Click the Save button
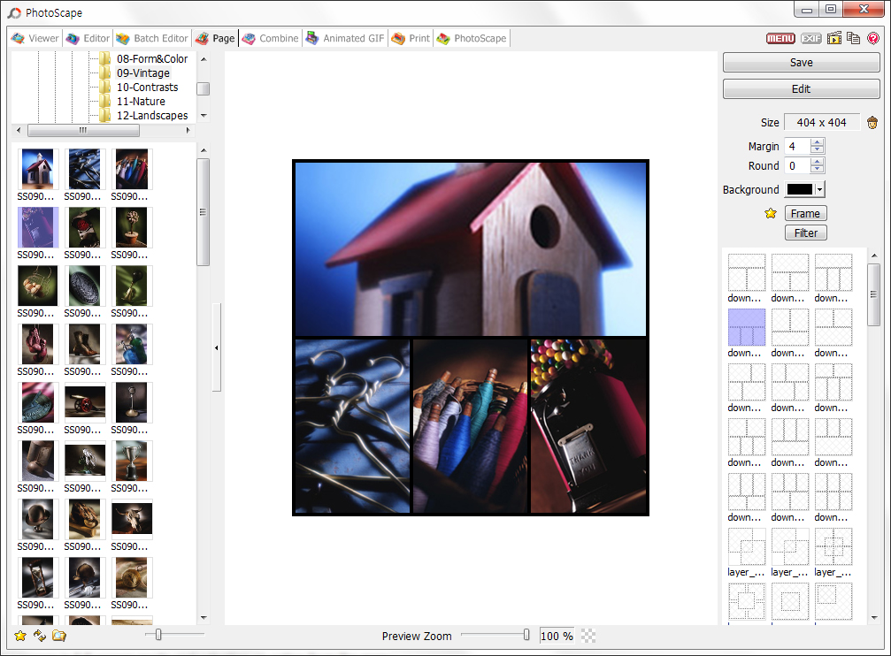The height and width of the screenshot is (656, 891). coord(801,62)
